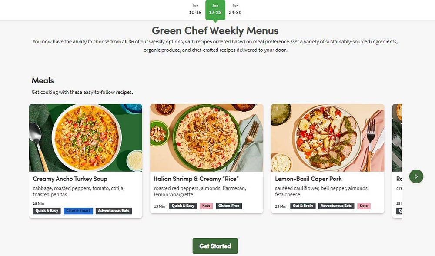Viewport: 435px width, 256px height.
Task: Open the Creamy Ancho Turkey Soup photo
Action: coord(86,137)
